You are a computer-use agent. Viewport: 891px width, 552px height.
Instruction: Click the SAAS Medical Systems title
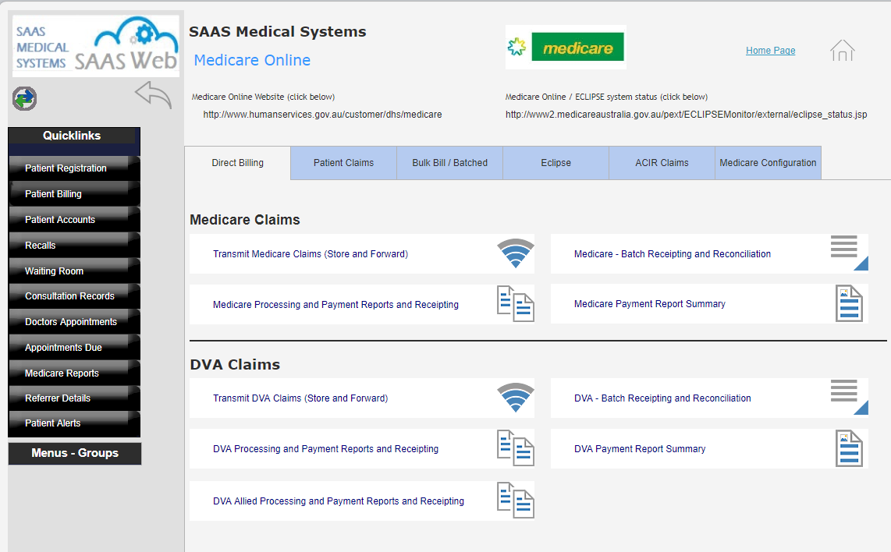pos(277,32)
